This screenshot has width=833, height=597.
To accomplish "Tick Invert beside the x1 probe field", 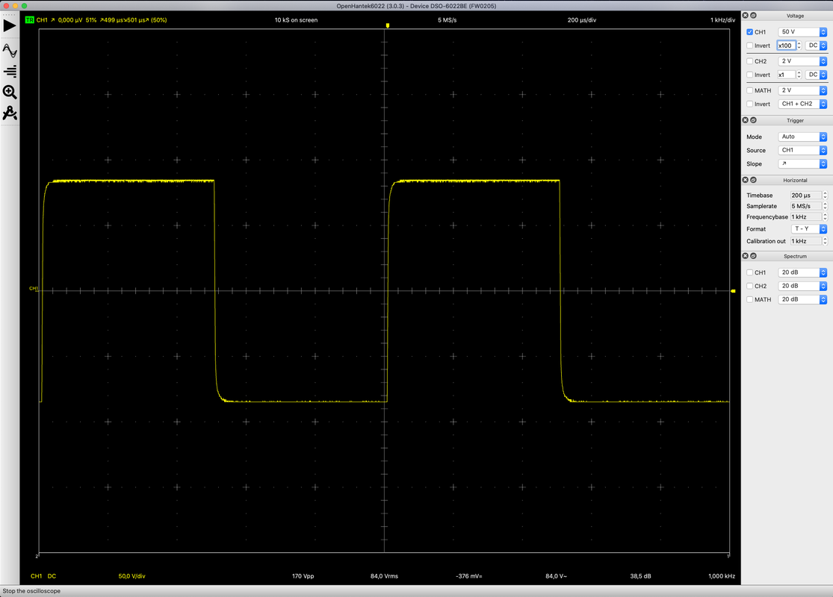I will 749,75.
